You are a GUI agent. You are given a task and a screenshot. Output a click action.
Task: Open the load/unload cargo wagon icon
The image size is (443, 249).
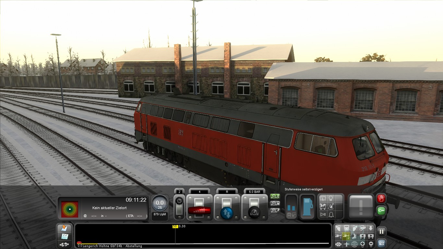click(x=323, y=206)
